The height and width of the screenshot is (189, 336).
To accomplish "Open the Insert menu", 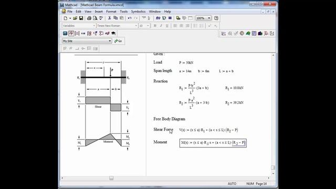I will click(99, 12).
